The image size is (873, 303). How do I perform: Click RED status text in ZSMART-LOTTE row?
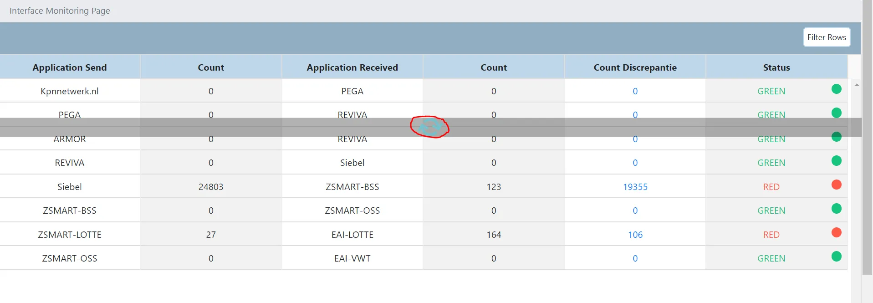click(771, 235)
